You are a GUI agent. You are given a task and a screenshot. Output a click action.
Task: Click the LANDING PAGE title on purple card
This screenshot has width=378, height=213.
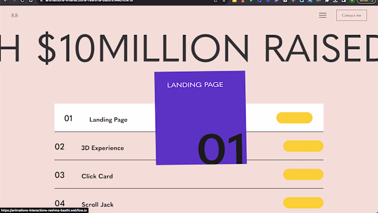point(195,85)
